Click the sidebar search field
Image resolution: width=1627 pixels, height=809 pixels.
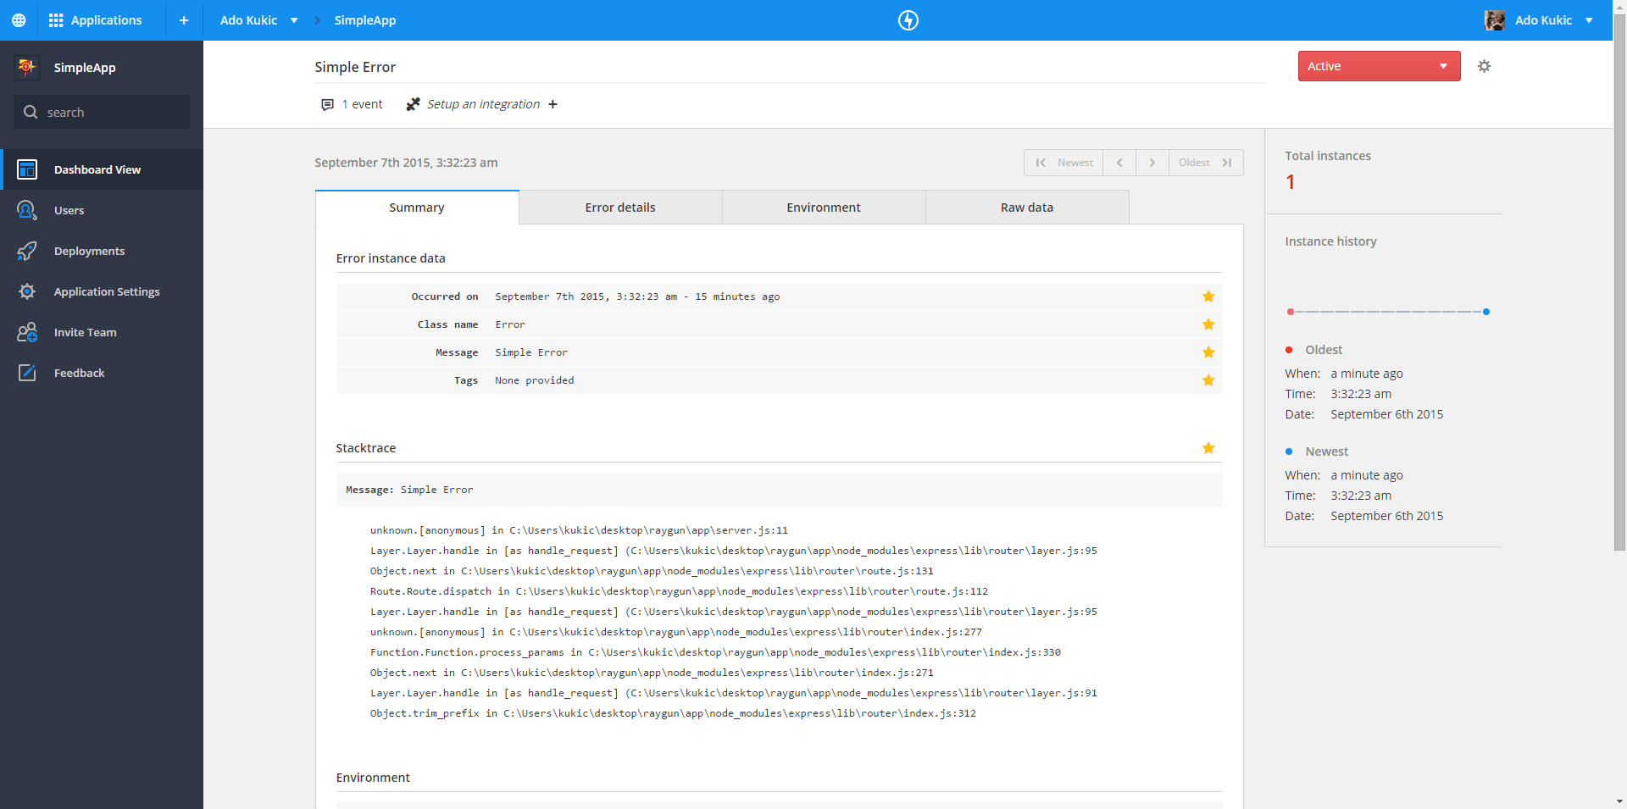102,112
